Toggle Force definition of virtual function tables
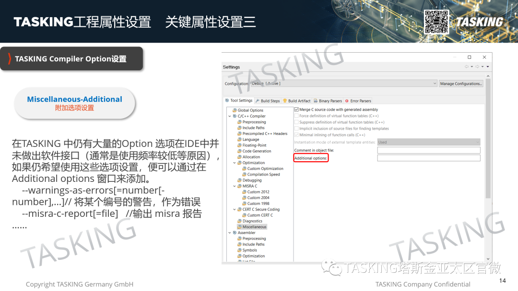The width and height of the screenshot is (518, 291). point(297,116)
